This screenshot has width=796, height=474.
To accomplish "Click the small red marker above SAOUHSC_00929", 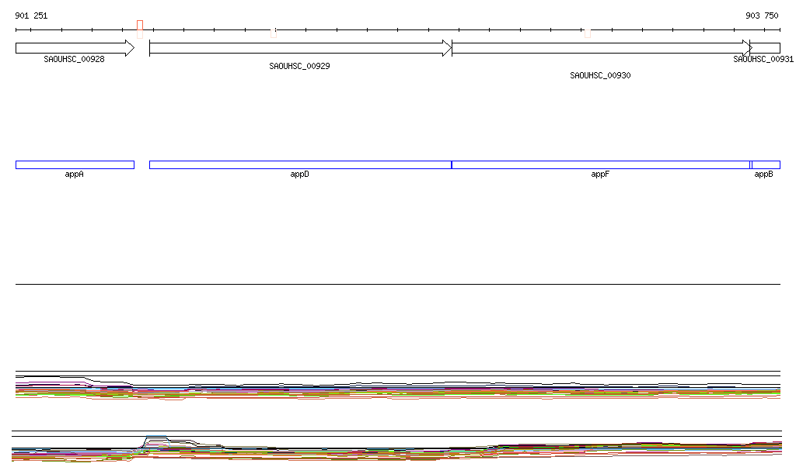I will [x=274, y=33].
